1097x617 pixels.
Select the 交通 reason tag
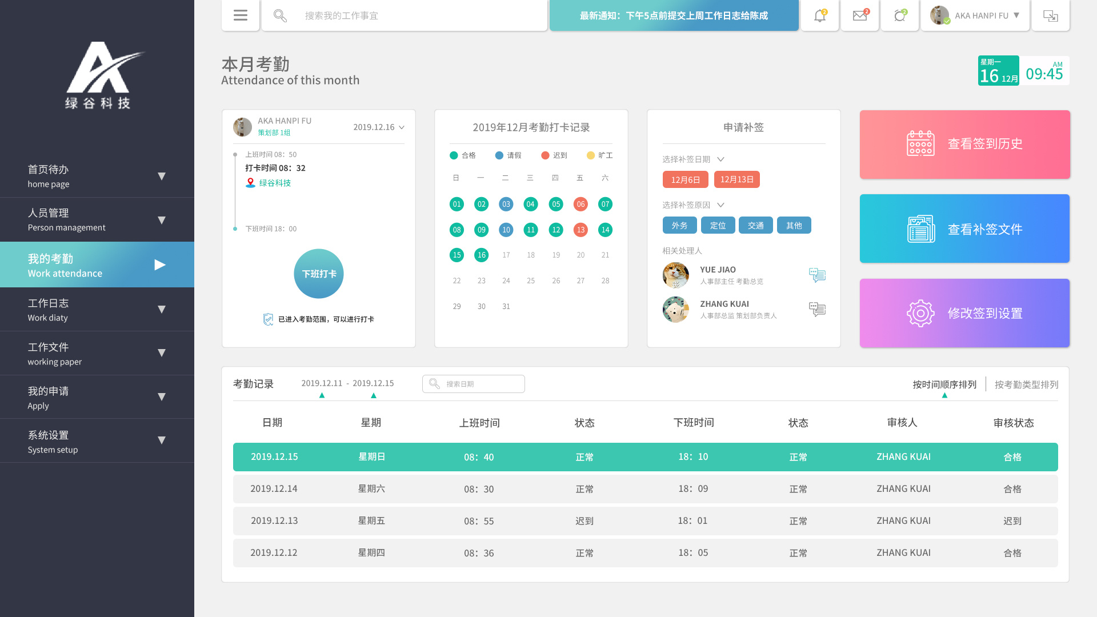coord(755,225)
